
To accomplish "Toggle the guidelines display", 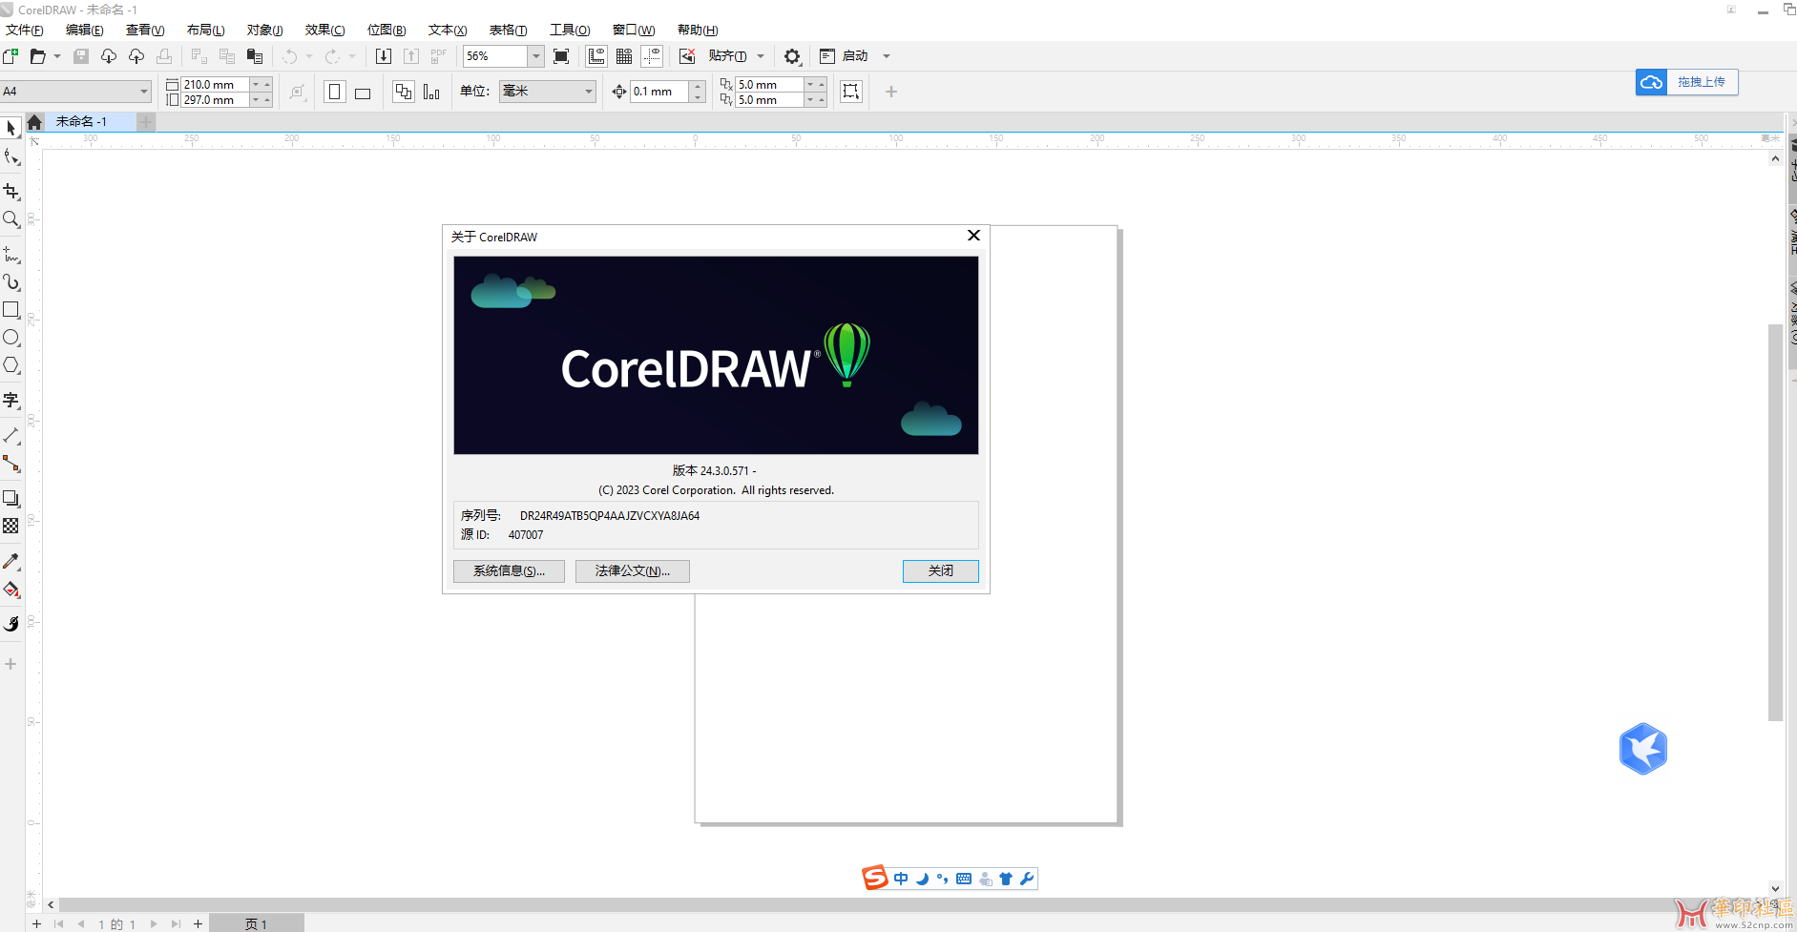I will click(652, 56).
